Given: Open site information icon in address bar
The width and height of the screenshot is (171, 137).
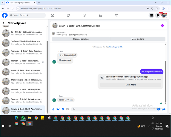Looking at the screenshot, I should [x=18, y=9].
